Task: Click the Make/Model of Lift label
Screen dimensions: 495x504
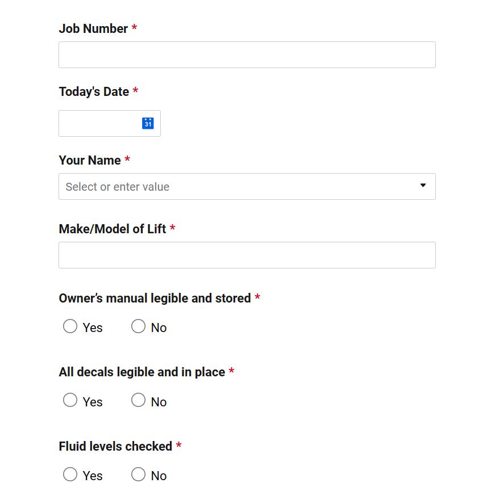Action: pyautogui.click(x=113, y=229)
